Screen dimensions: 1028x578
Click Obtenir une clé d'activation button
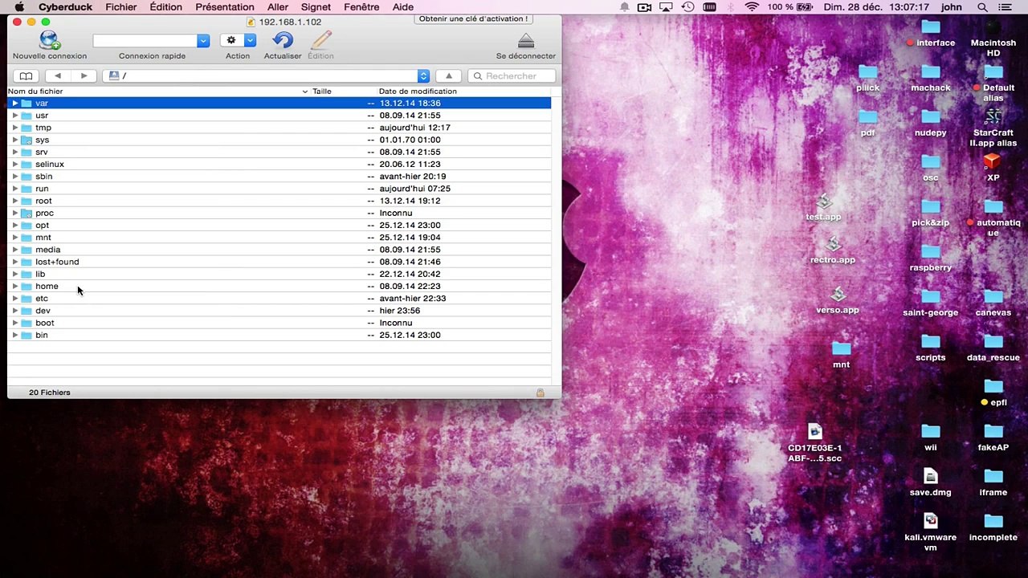coord(473,18)
